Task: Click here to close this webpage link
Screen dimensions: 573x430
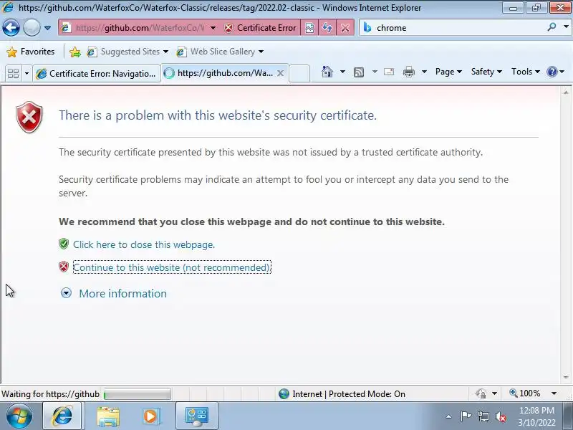Action: coord(144,244)
